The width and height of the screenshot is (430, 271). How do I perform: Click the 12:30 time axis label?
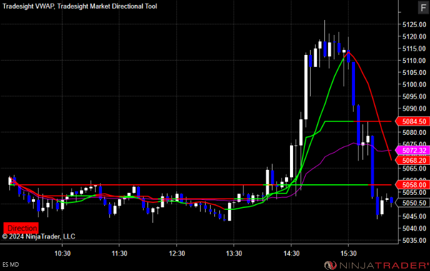pos(177,254)
